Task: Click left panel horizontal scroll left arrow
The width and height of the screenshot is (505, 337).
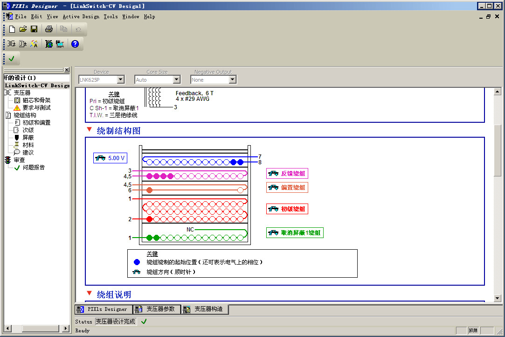Action: 8,329
